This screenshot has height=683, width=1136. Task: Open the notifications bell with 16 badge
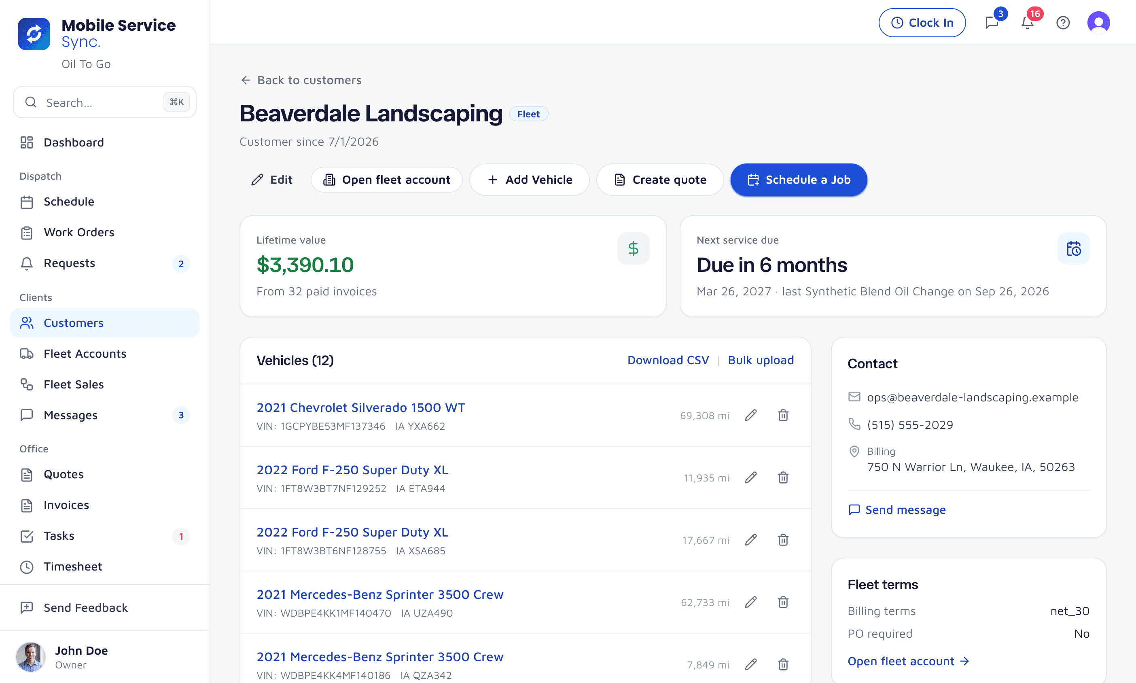[1028, 23]
